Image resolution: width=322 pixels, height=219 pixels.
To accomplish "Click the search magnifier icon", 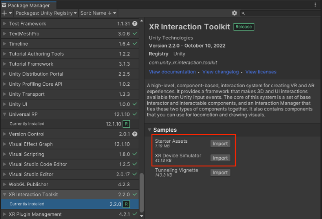I will (x=243, y=13).
